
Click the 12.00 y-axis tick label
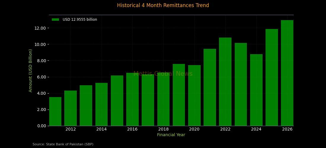40,28
